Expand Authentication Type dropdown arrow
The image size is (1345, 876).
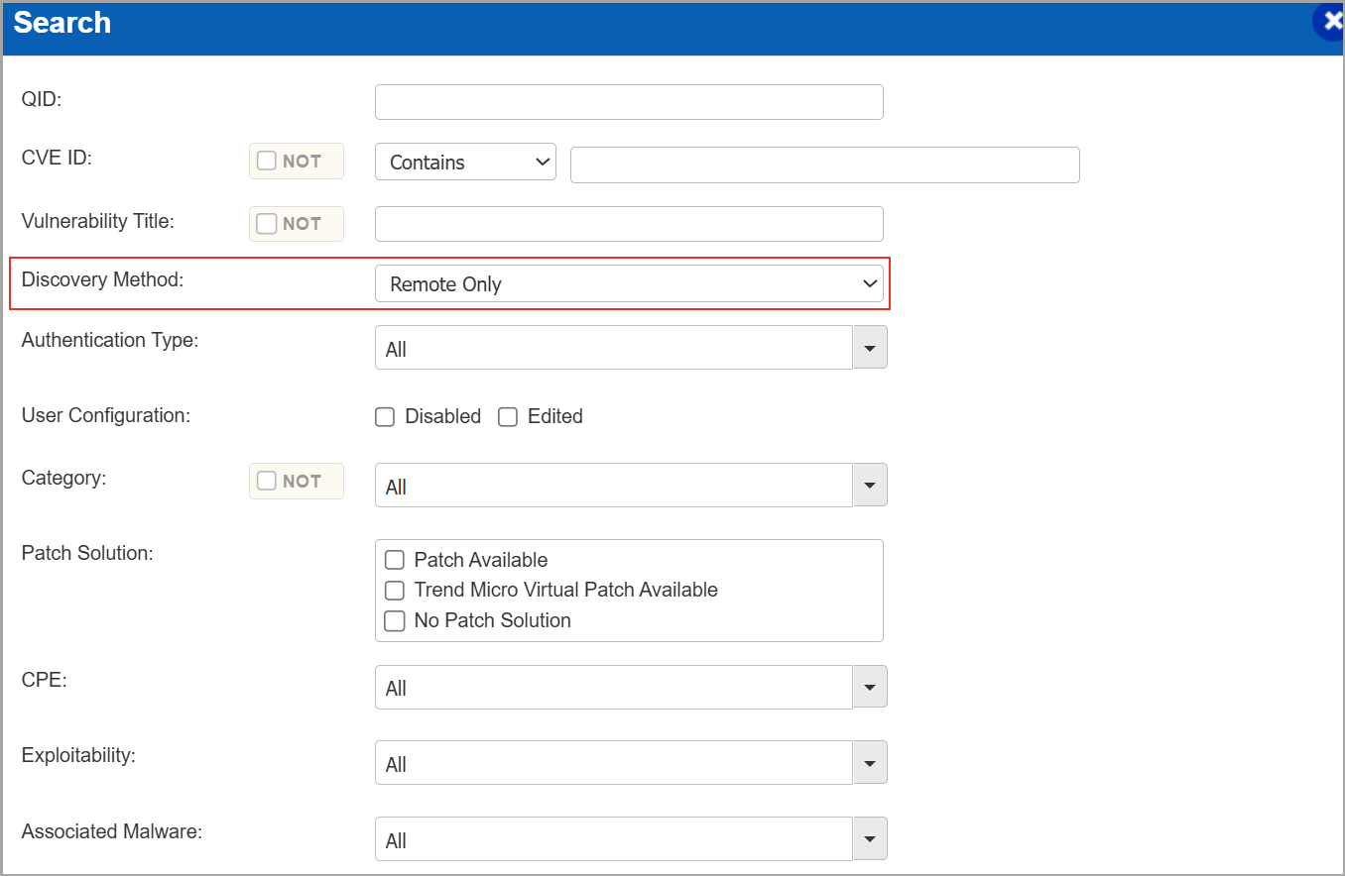(x=870, y=348)
